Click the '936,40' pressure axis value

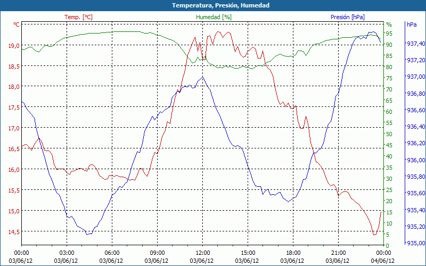click(415, 127)
